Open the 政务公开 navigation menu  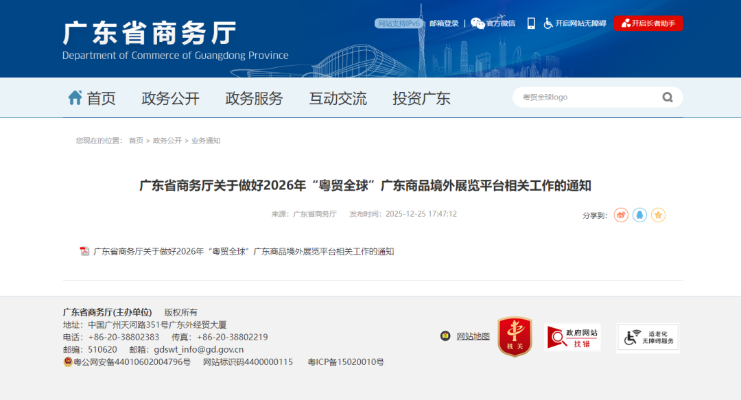pos(170,98)
